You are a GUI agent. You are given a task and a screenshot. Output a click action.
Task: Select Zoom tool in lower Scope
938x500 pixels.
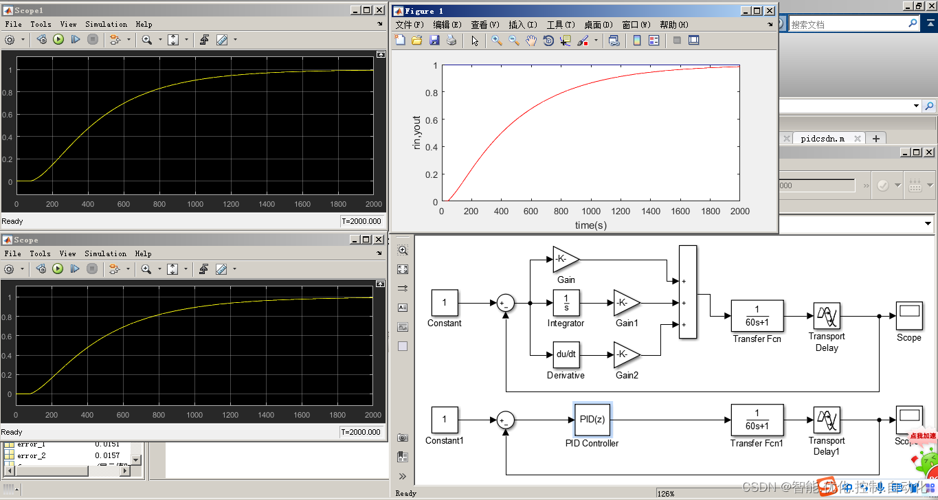pos(146,269)
